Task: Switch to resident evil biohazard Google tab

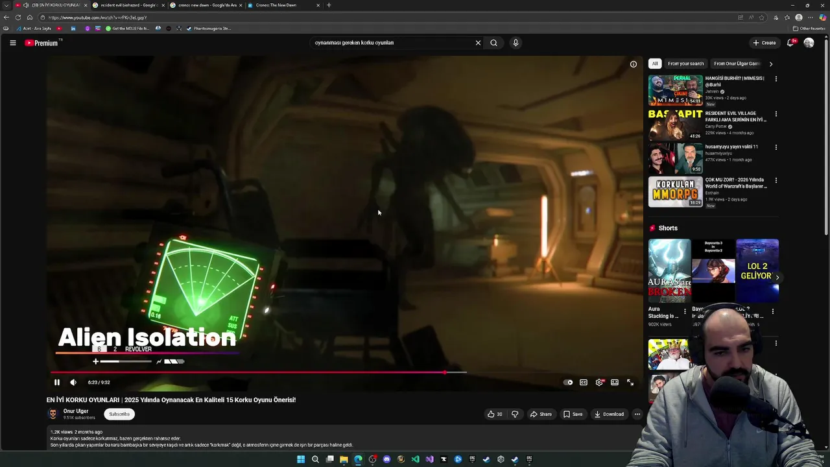Action: click(128, 5)
